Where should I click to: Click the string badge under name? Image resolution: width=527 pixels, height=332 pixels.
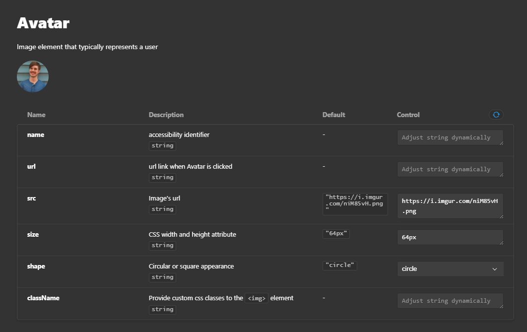pyautogui.click(x=162, y=145)
